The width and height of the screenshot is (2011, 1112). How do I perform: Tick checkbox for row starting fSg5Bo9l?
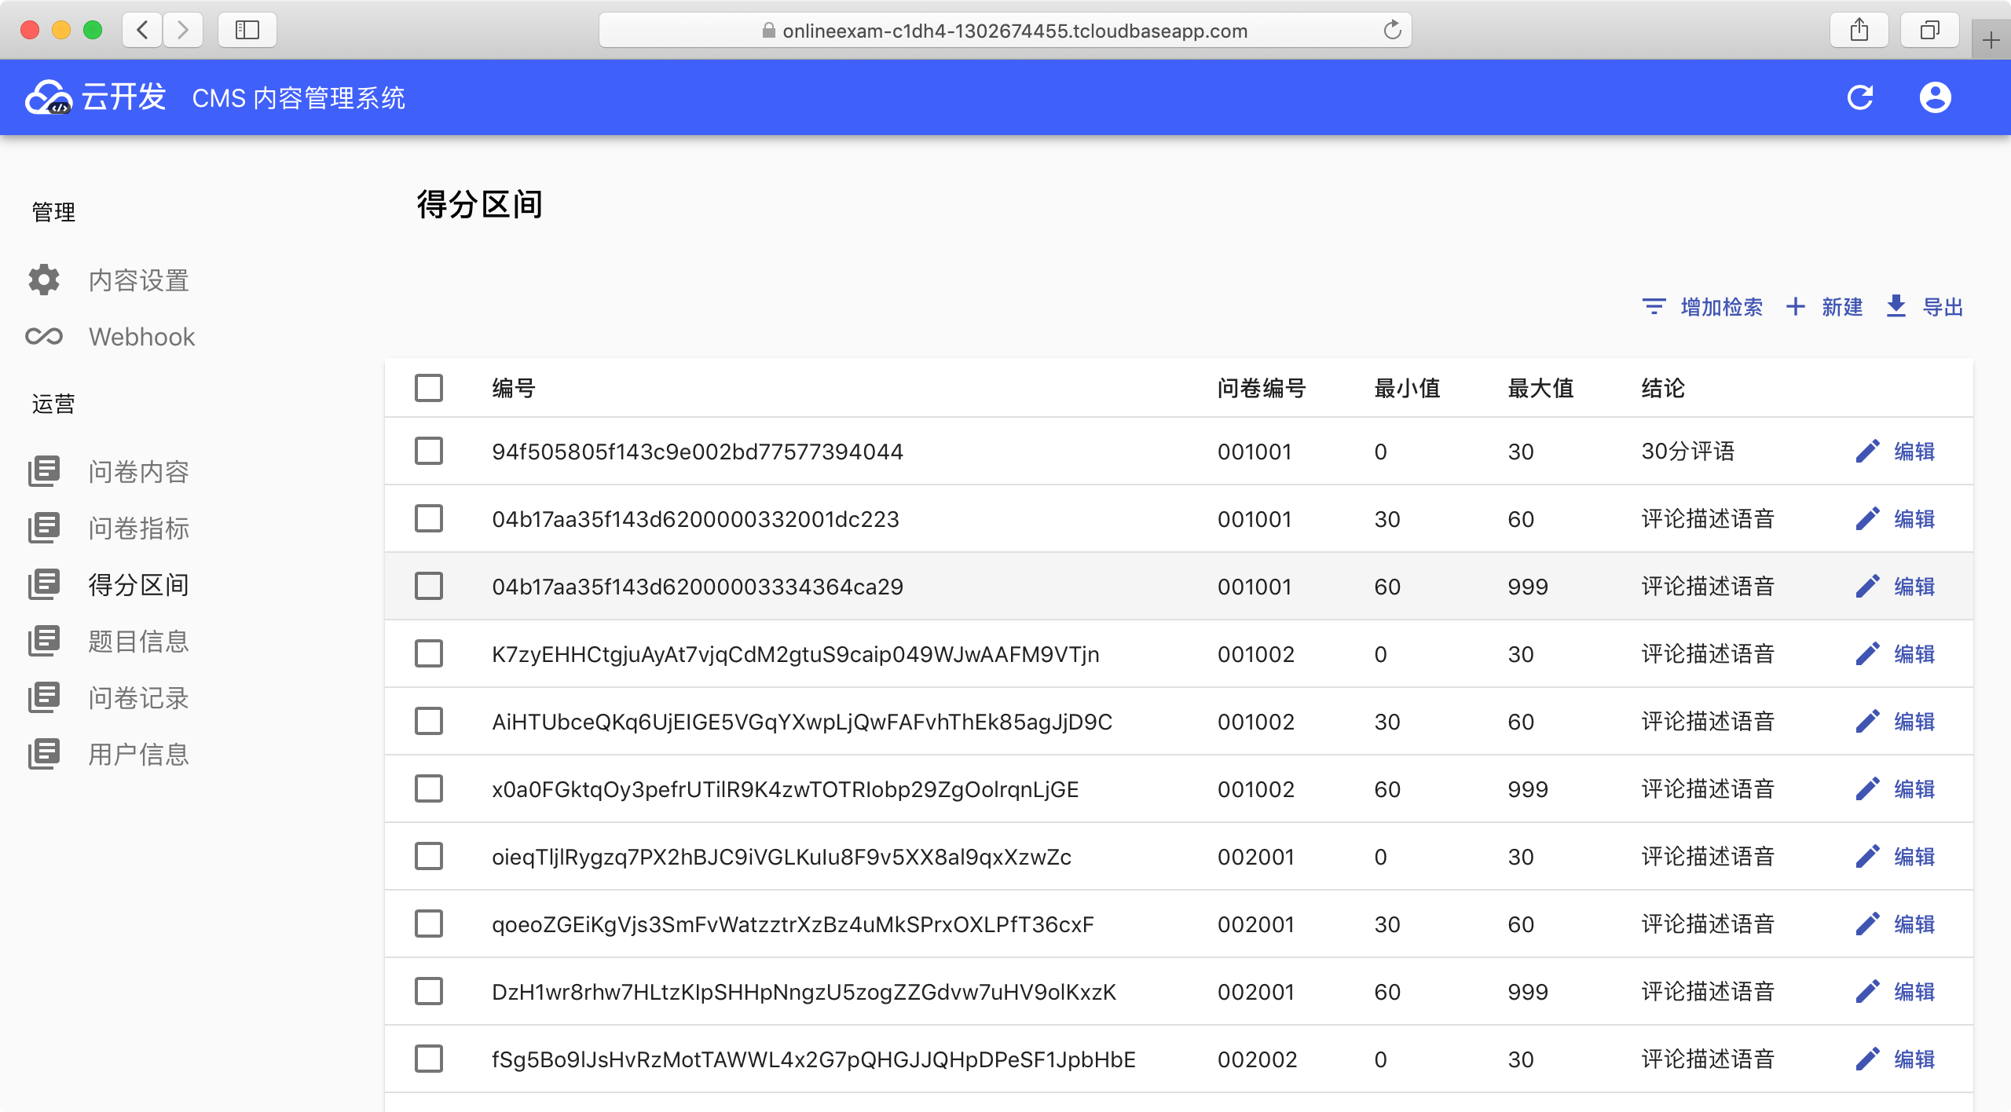[x=429, y=1059]
